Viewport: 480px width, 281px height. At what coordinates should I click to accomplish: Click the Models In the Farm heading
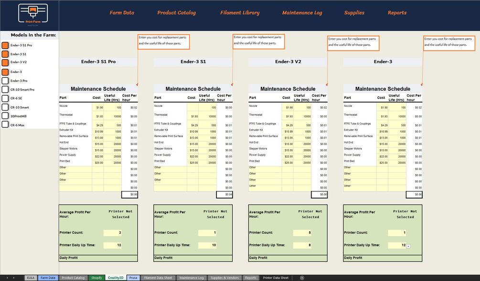tap(33, 35)
